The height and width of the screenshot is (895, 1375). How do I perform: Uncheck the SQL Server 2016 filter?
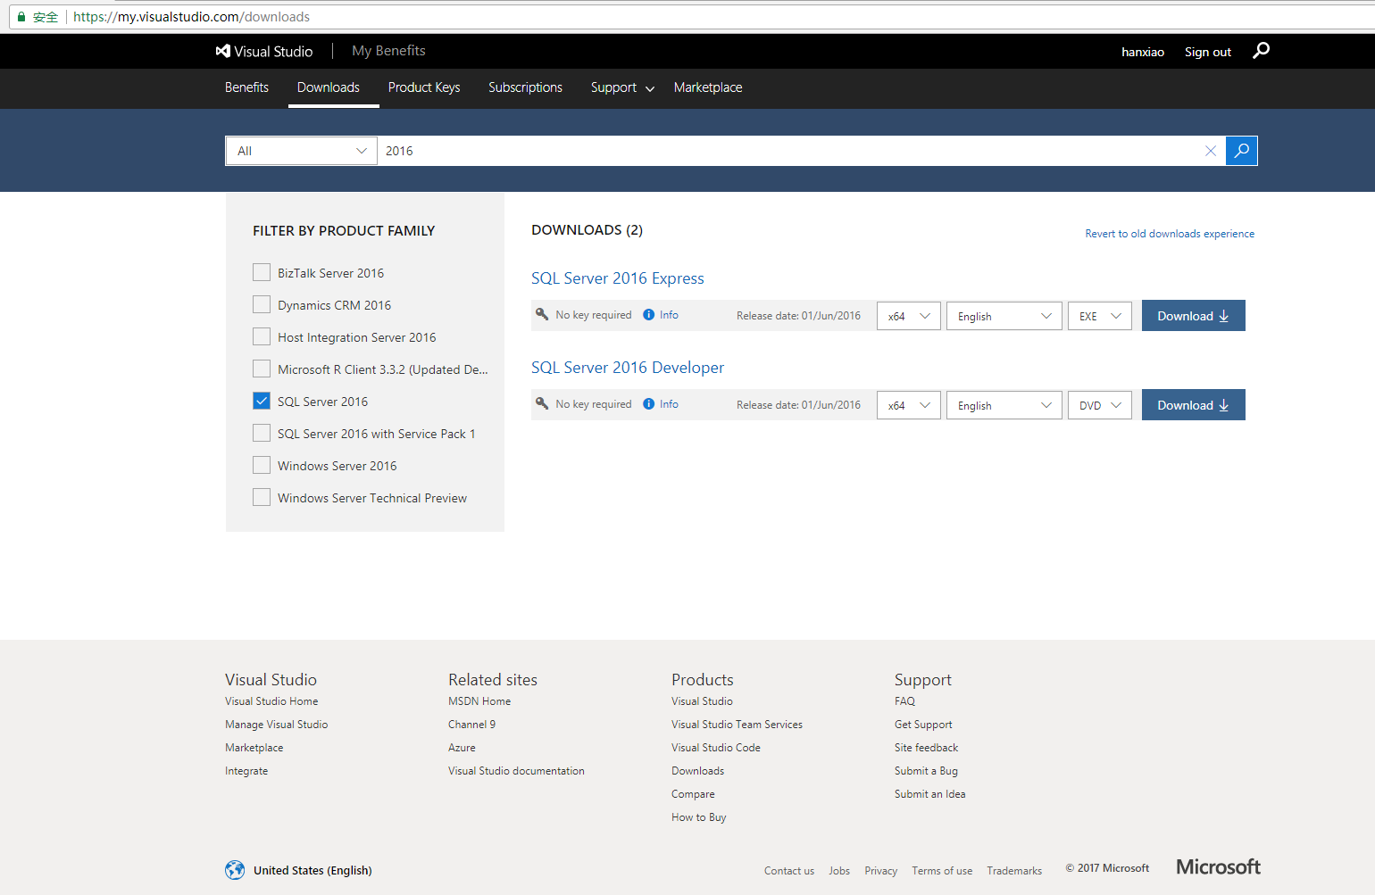click(x=262, y=401)
